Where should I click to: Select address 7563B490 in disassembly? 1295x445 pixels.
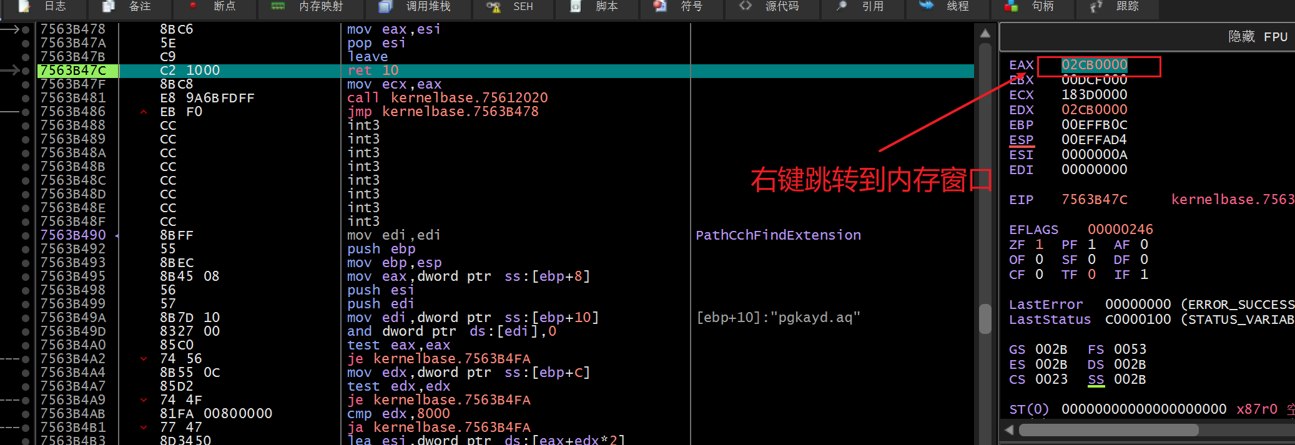(x=73, y=235)
